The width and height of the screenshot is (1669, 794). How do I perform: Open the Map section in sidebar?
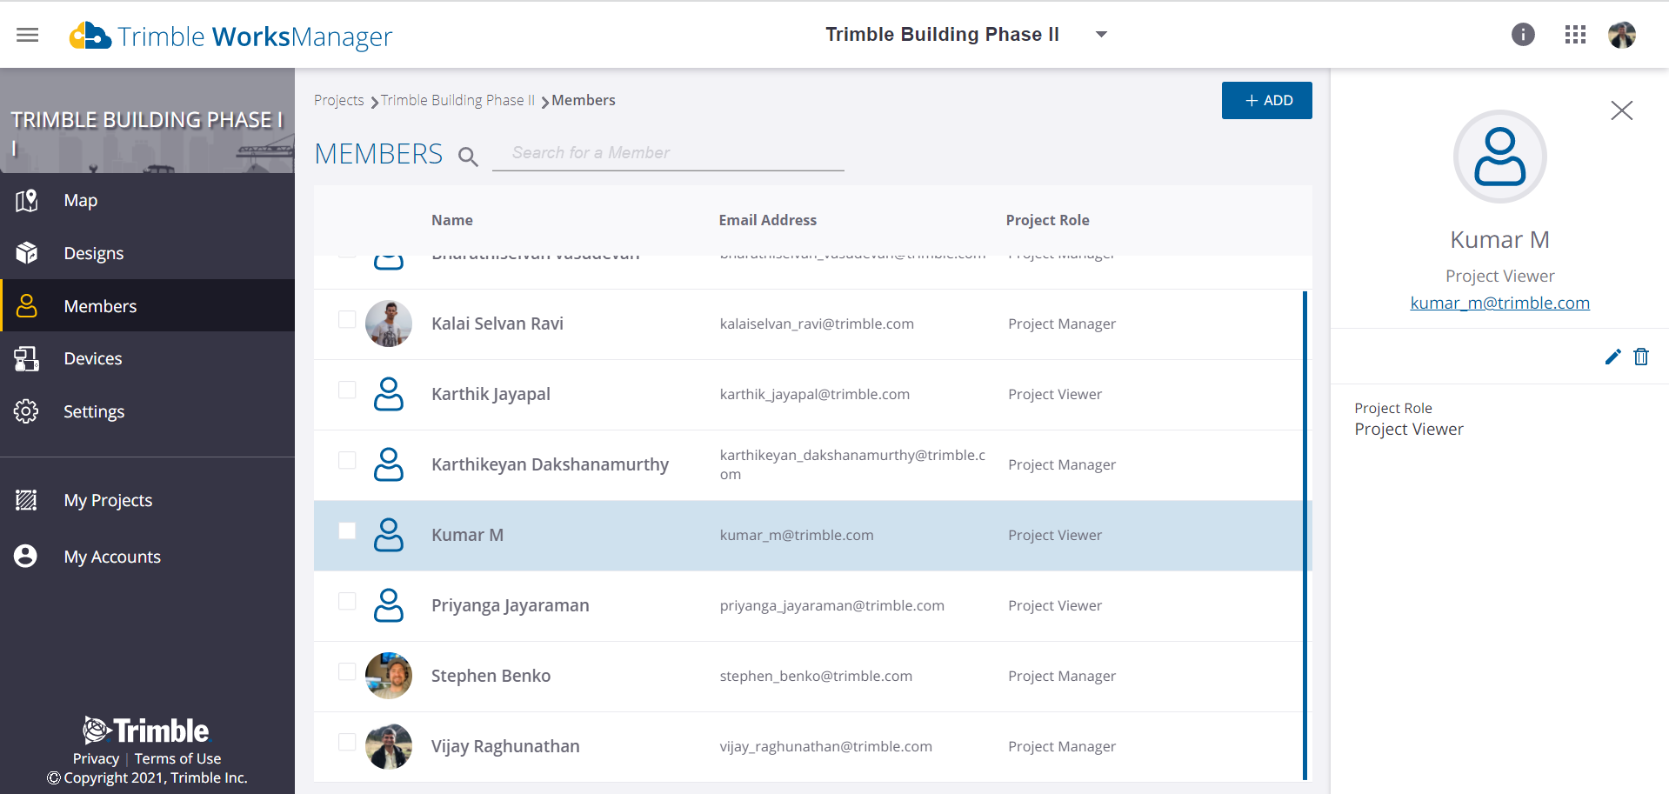(80, 200)
